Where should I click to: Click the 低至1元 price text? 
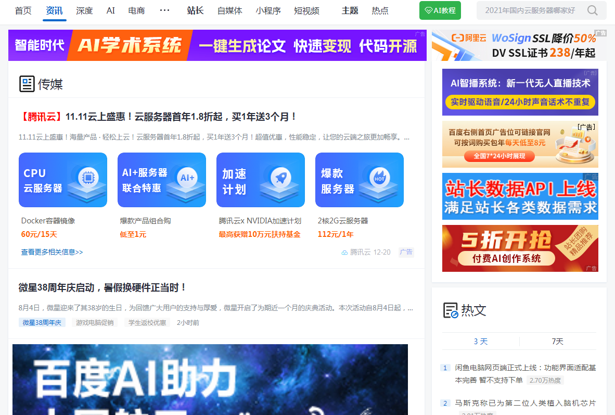133,234
